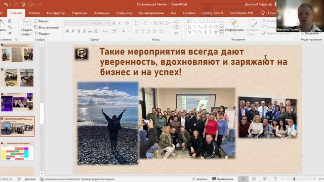Click the slide title text box
Viewport: 324px width, 182px height.
(x=193, y=62)
